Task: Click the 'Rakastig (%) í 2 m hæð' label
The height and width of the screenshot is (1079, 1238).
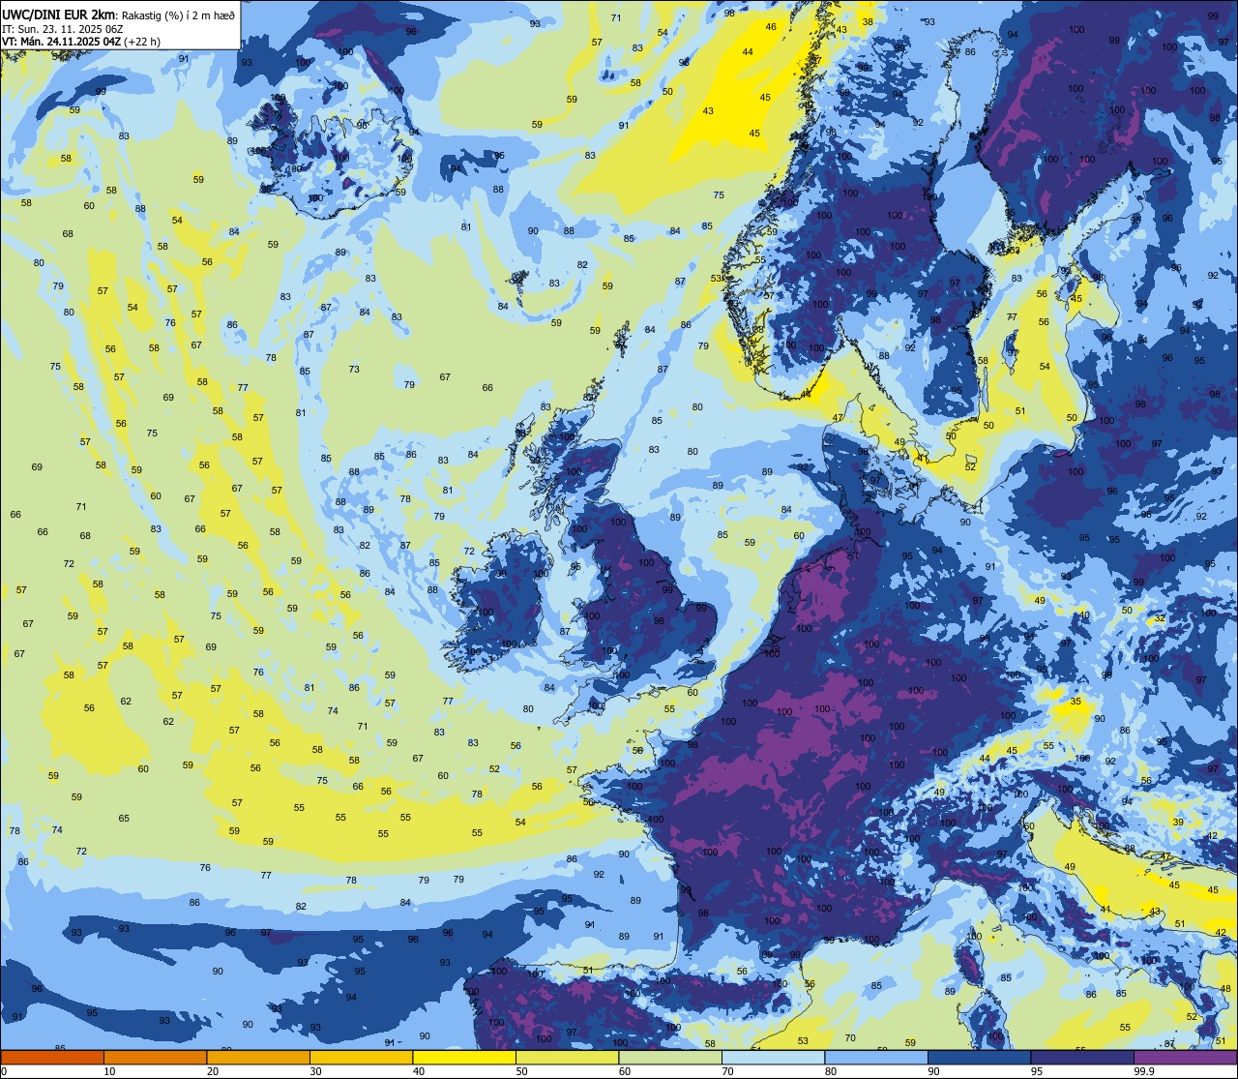Action: 177,15
